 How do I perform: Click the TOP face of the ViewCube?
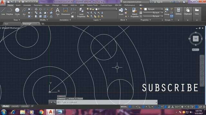pos(196,39)
